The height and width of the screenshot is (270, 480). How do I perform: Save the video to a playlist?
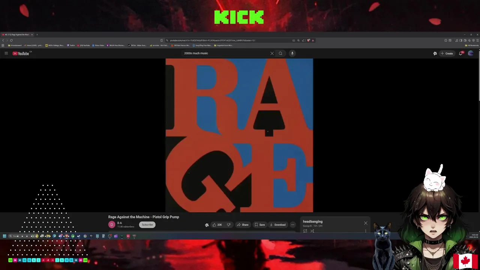tap(260, 225)
